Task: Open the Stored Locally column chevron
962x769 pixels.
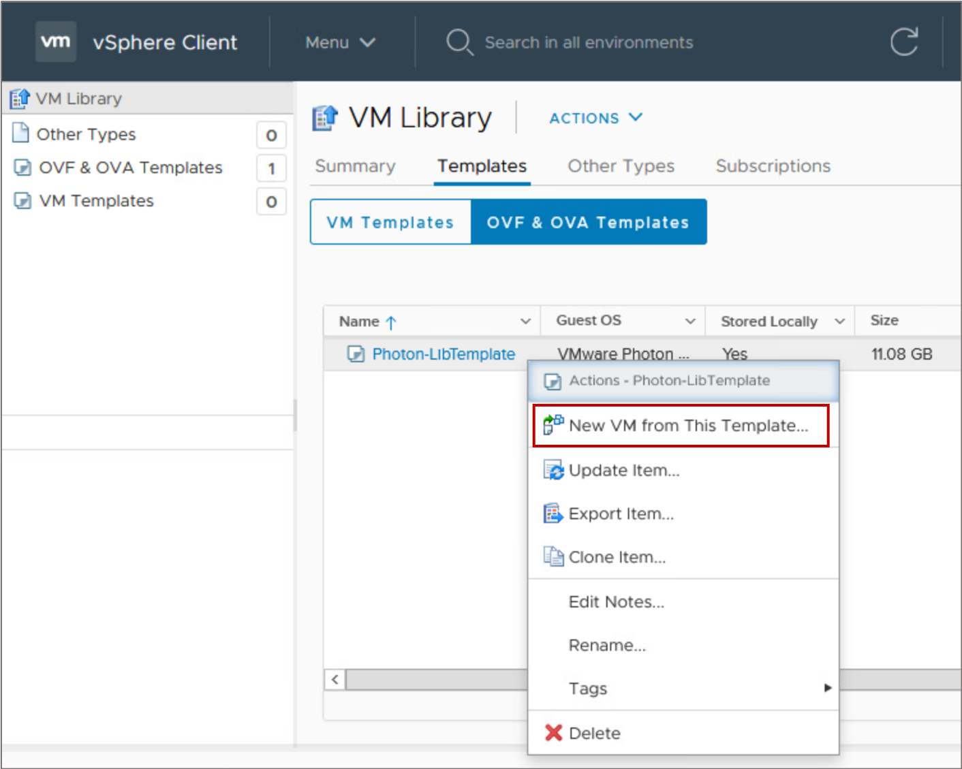Action: click(x=840, y=321)
